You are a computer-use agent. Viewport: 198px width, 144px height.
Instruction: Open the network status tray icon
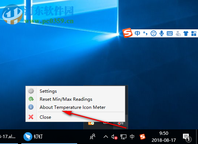123,137
